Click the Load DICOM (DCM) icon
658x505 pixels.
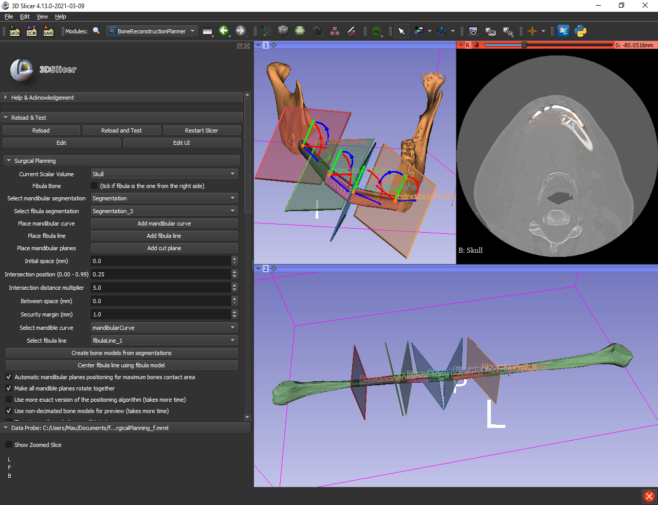(x=31, y=31)
